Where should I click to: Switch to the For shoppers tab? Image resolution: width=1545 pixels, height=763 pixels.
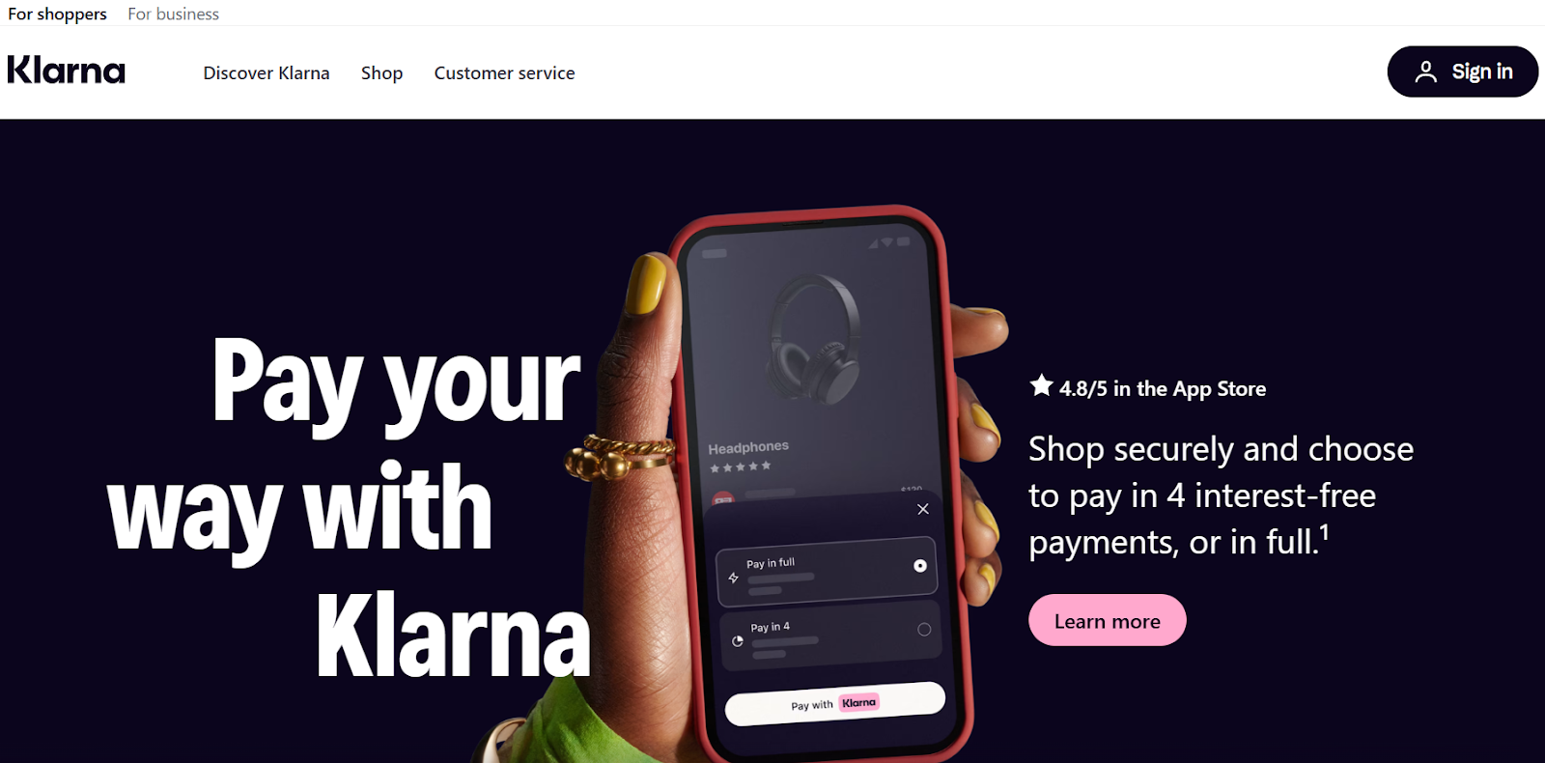pyautogui.click(x=57, y=14)
